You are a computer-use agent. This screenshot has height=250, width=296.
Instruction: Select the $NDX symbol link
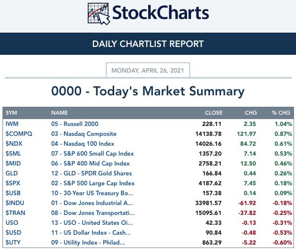pos(14,144)
